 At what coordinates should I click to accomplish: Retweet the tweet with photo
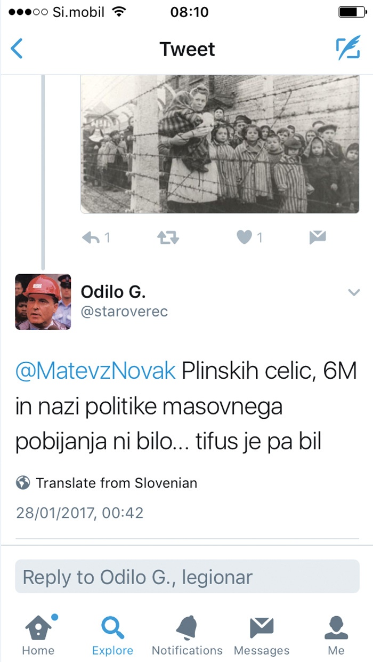tap(168, 237)
